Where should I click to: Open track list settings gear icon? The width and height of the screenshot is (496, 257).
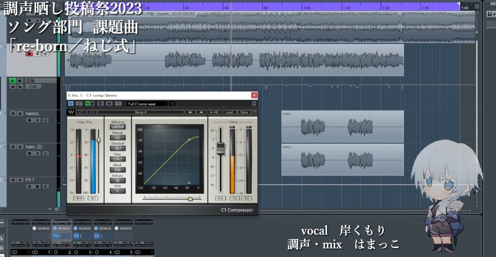[x=57, y=209]
